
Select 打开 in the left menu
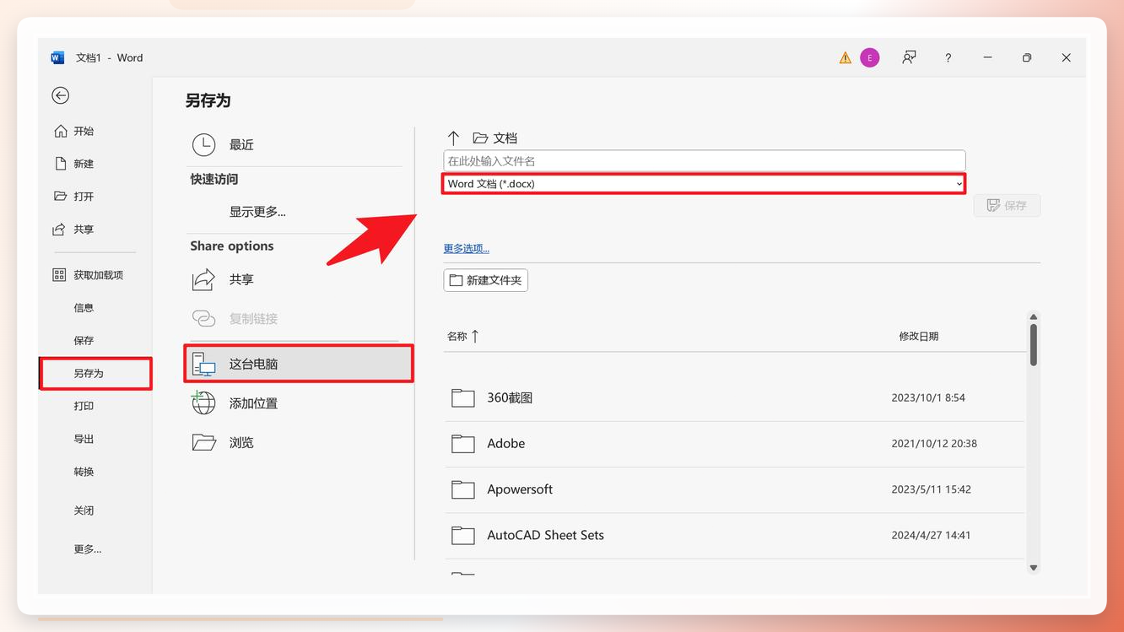pyautogui.click(x=84, y=196)
